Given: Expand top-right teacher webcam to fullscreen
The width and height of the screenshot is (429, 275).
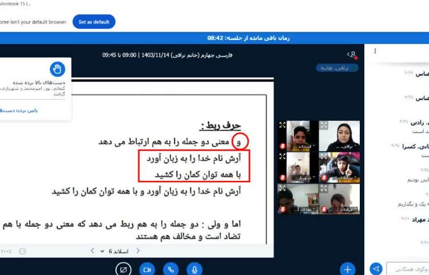Looking at the screenshot, I should 324,125.
